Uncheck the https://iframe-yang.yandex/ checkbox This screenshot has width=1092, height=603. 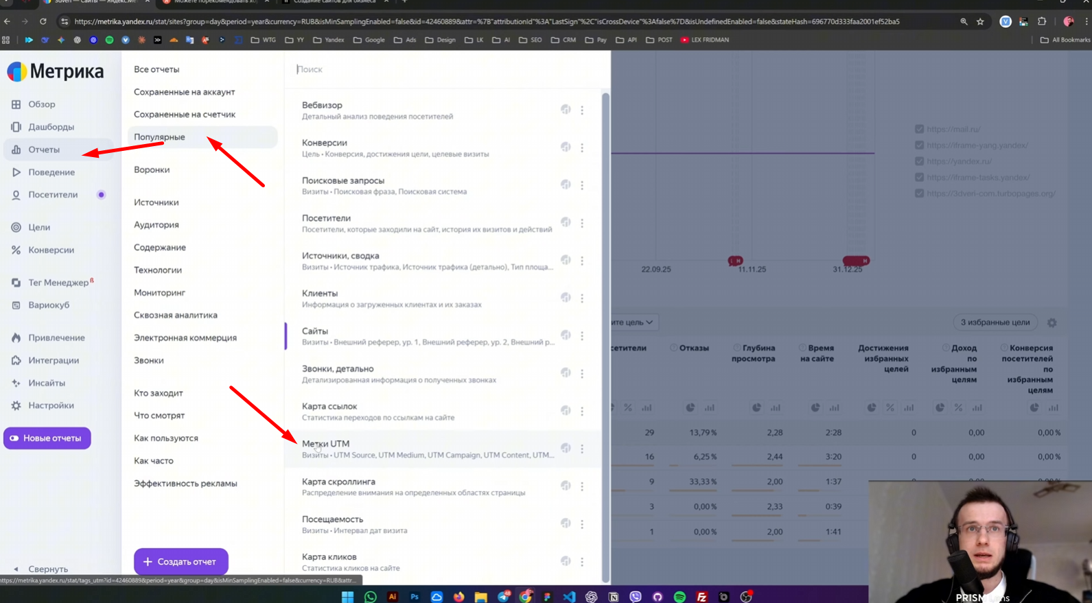pos(919,145)
